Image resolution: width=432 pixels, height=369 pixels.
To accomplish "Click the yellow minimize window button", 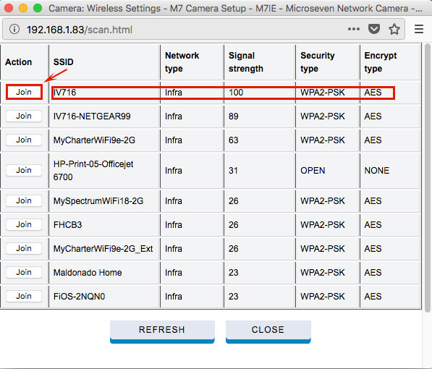I will coord(23,8).
